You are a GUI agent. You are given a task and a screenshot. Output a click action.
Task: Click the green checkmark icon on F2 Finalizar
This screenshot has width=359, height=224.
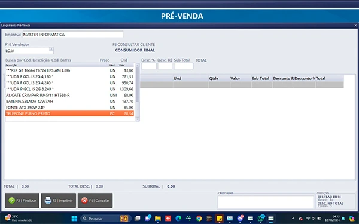pyautogui.click(x=12, y=201)
